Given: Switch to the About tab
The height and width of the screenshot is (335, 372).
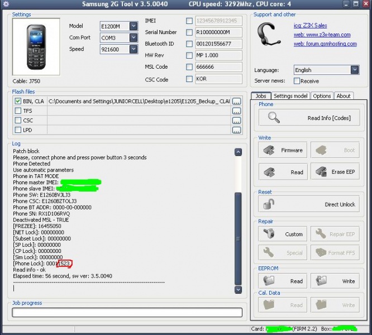Looking at the screenshot, I should [x=344, y=96].
